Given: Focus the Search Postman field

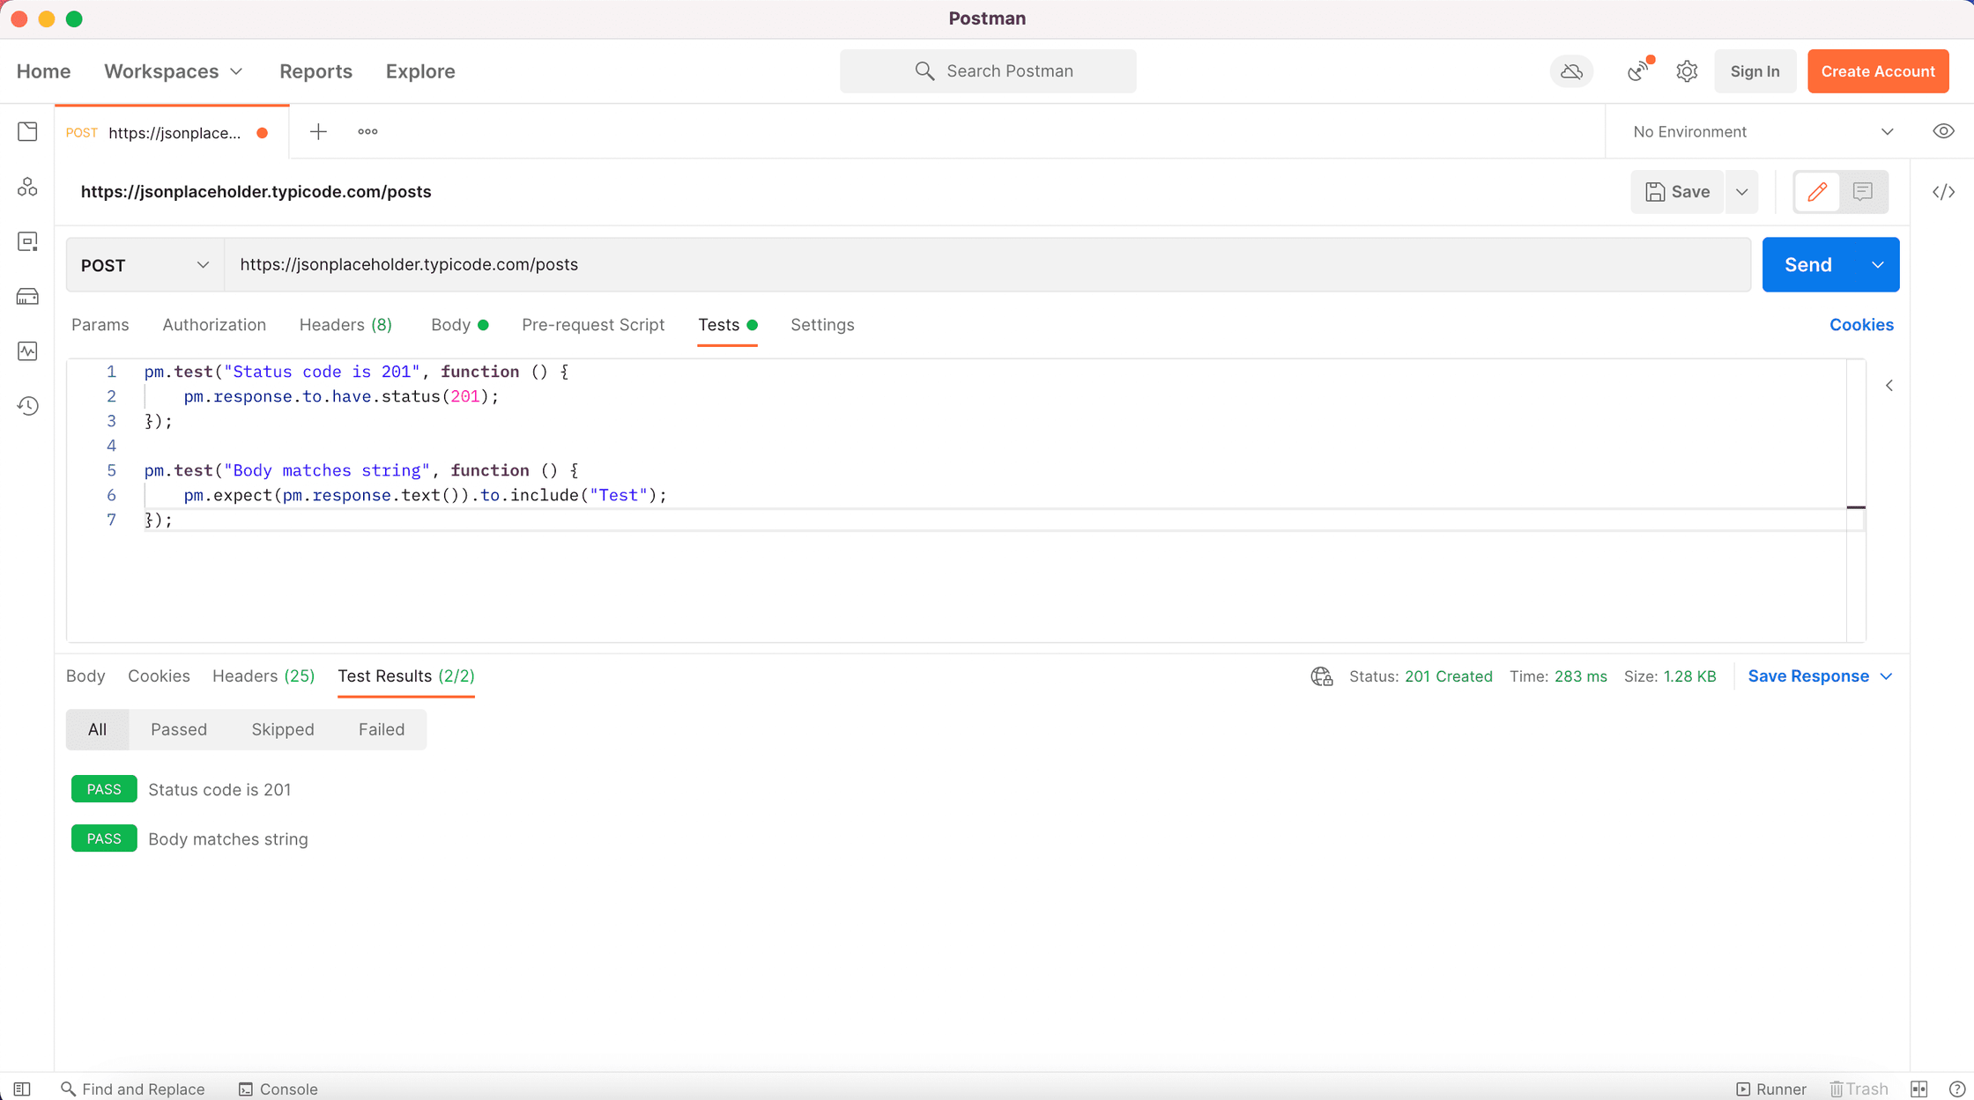Looking at the screenshot, I should click(987, 71).
